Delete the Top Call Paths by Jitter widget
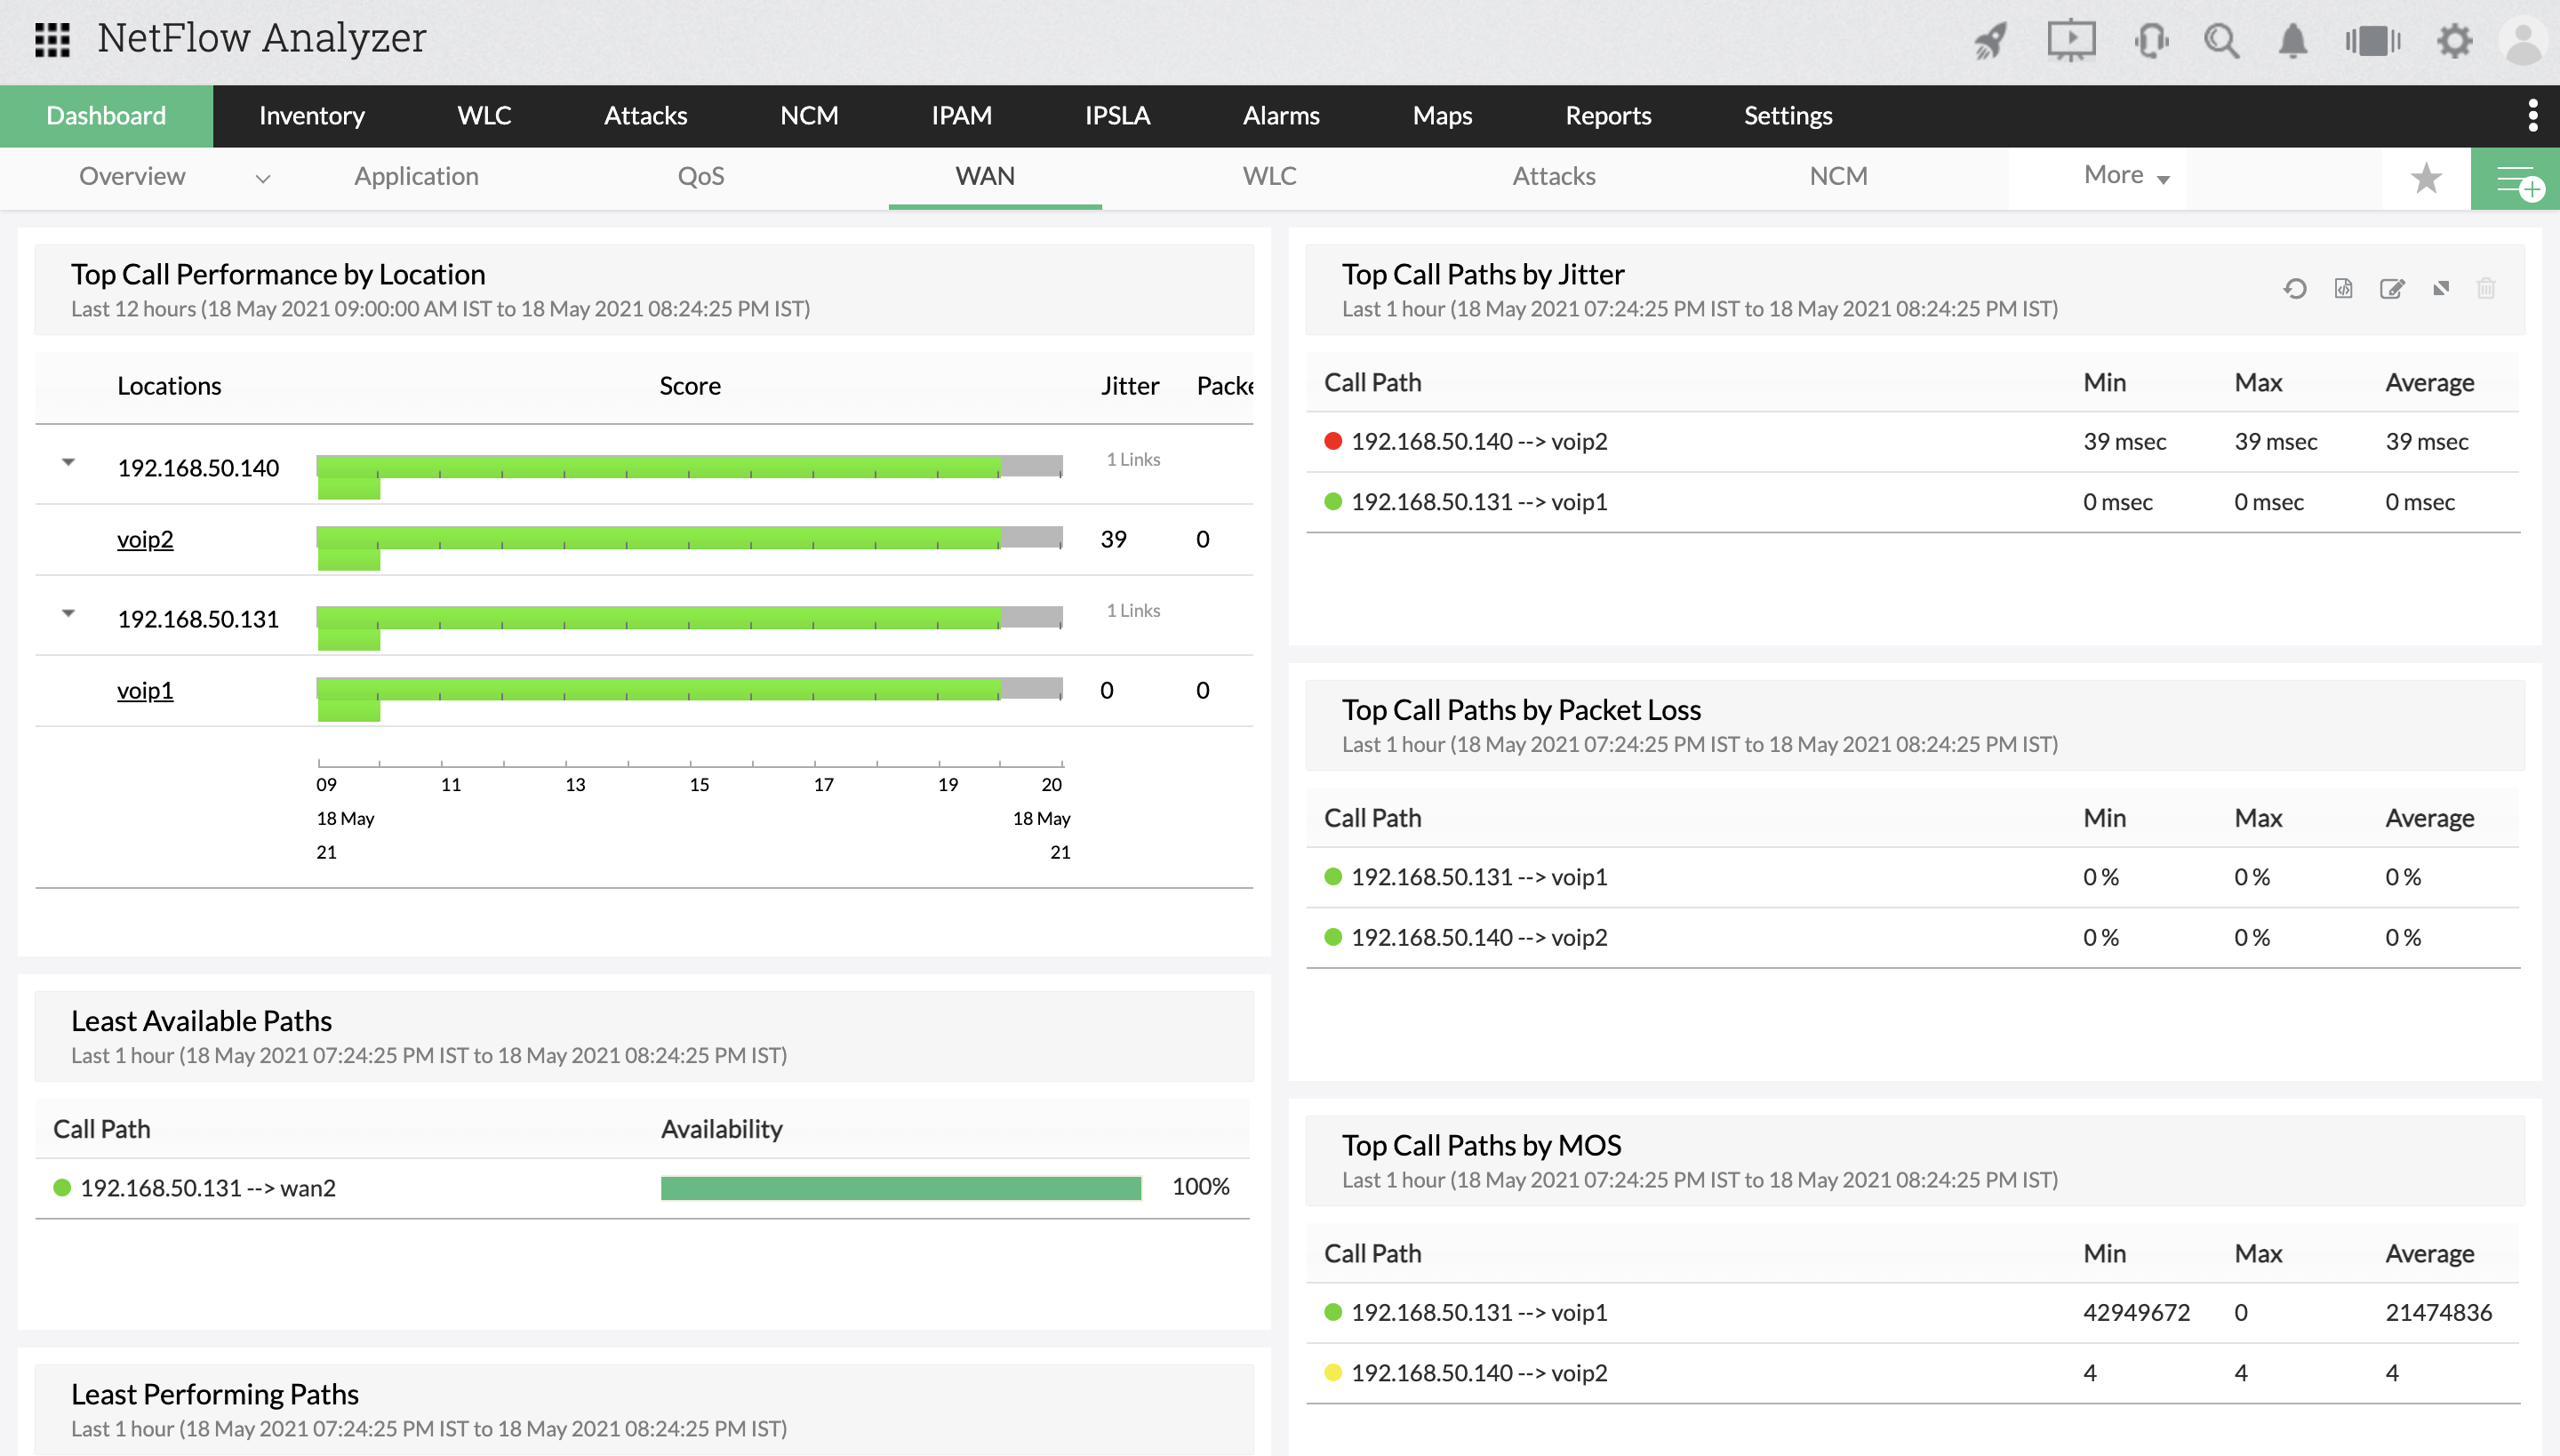Image resolution: width=2560 pixels, height=1456 pixels. 2488,288
